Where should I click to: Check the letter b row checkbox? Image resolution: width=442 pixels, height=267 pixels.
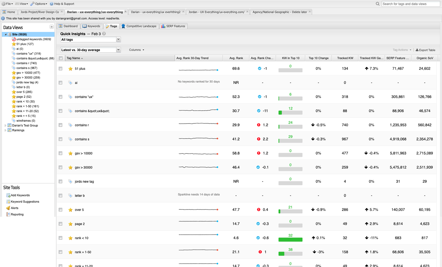[x=61, y=196]
